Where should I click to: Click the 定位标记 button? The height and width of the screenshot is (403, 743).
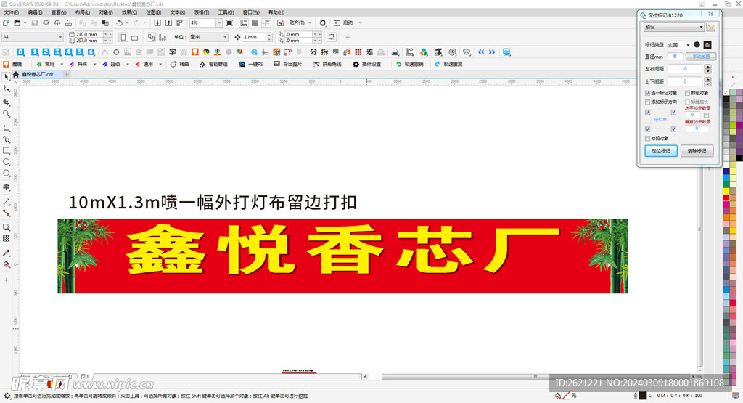pyautogui.click(x=660, y=151)
